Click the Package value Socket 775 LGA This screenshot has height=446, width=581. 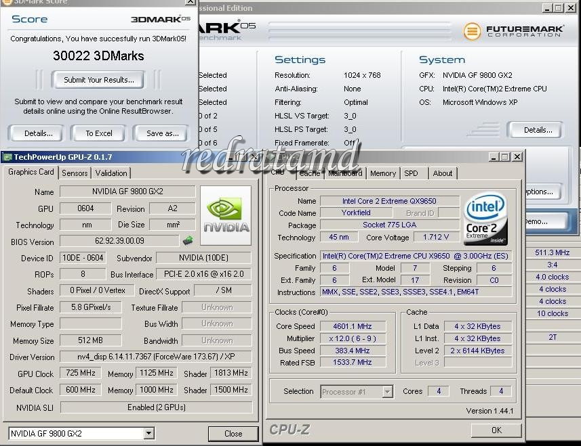point(389,225)
